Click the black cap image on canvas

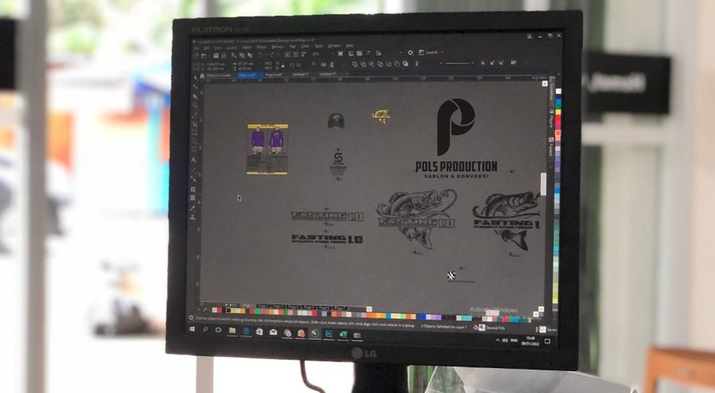pyautogui.click(x=336, y=121)
